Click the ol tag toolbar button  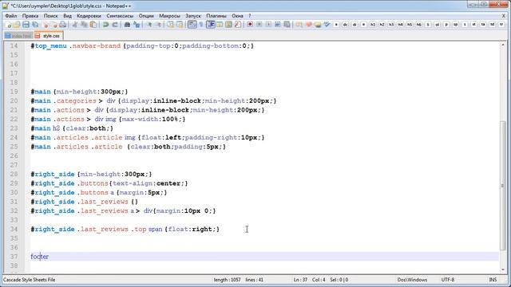(x=438, y=25)
